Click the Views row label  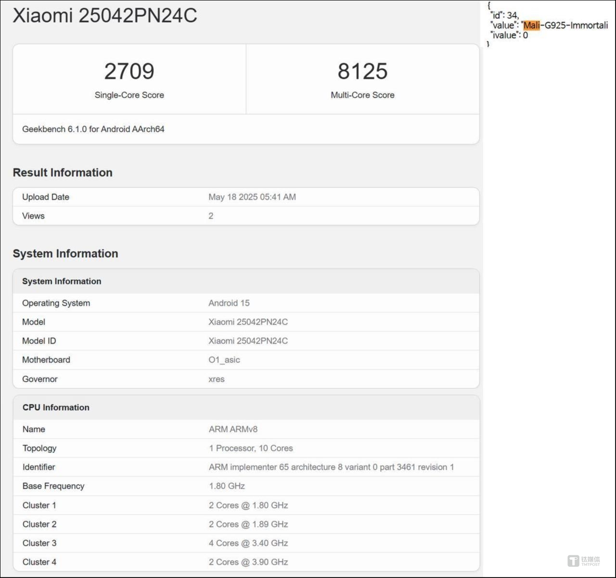(33, 216)
